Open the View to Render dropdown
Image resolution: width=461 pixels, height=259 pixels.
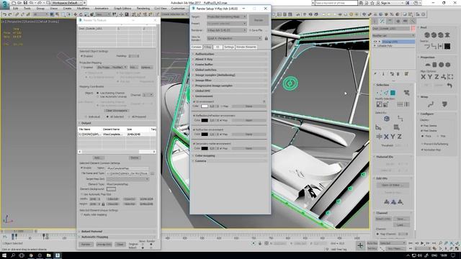coord(234,38)
